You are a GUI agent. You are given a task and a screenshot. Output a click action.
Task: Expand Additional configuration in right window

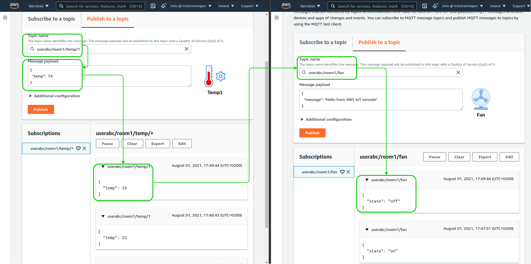click(x=326, y=119)
